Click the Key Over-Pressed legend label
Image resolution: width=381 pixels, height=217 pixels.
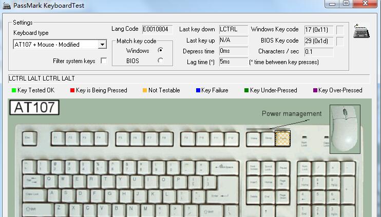pyautogui.click(x=340, y=90)
